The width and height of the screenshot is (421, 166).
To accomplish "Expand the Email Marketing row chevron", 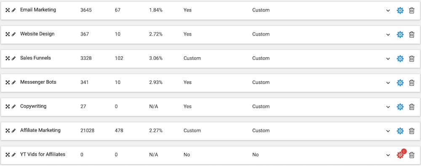I will click(x=388, y=11).
